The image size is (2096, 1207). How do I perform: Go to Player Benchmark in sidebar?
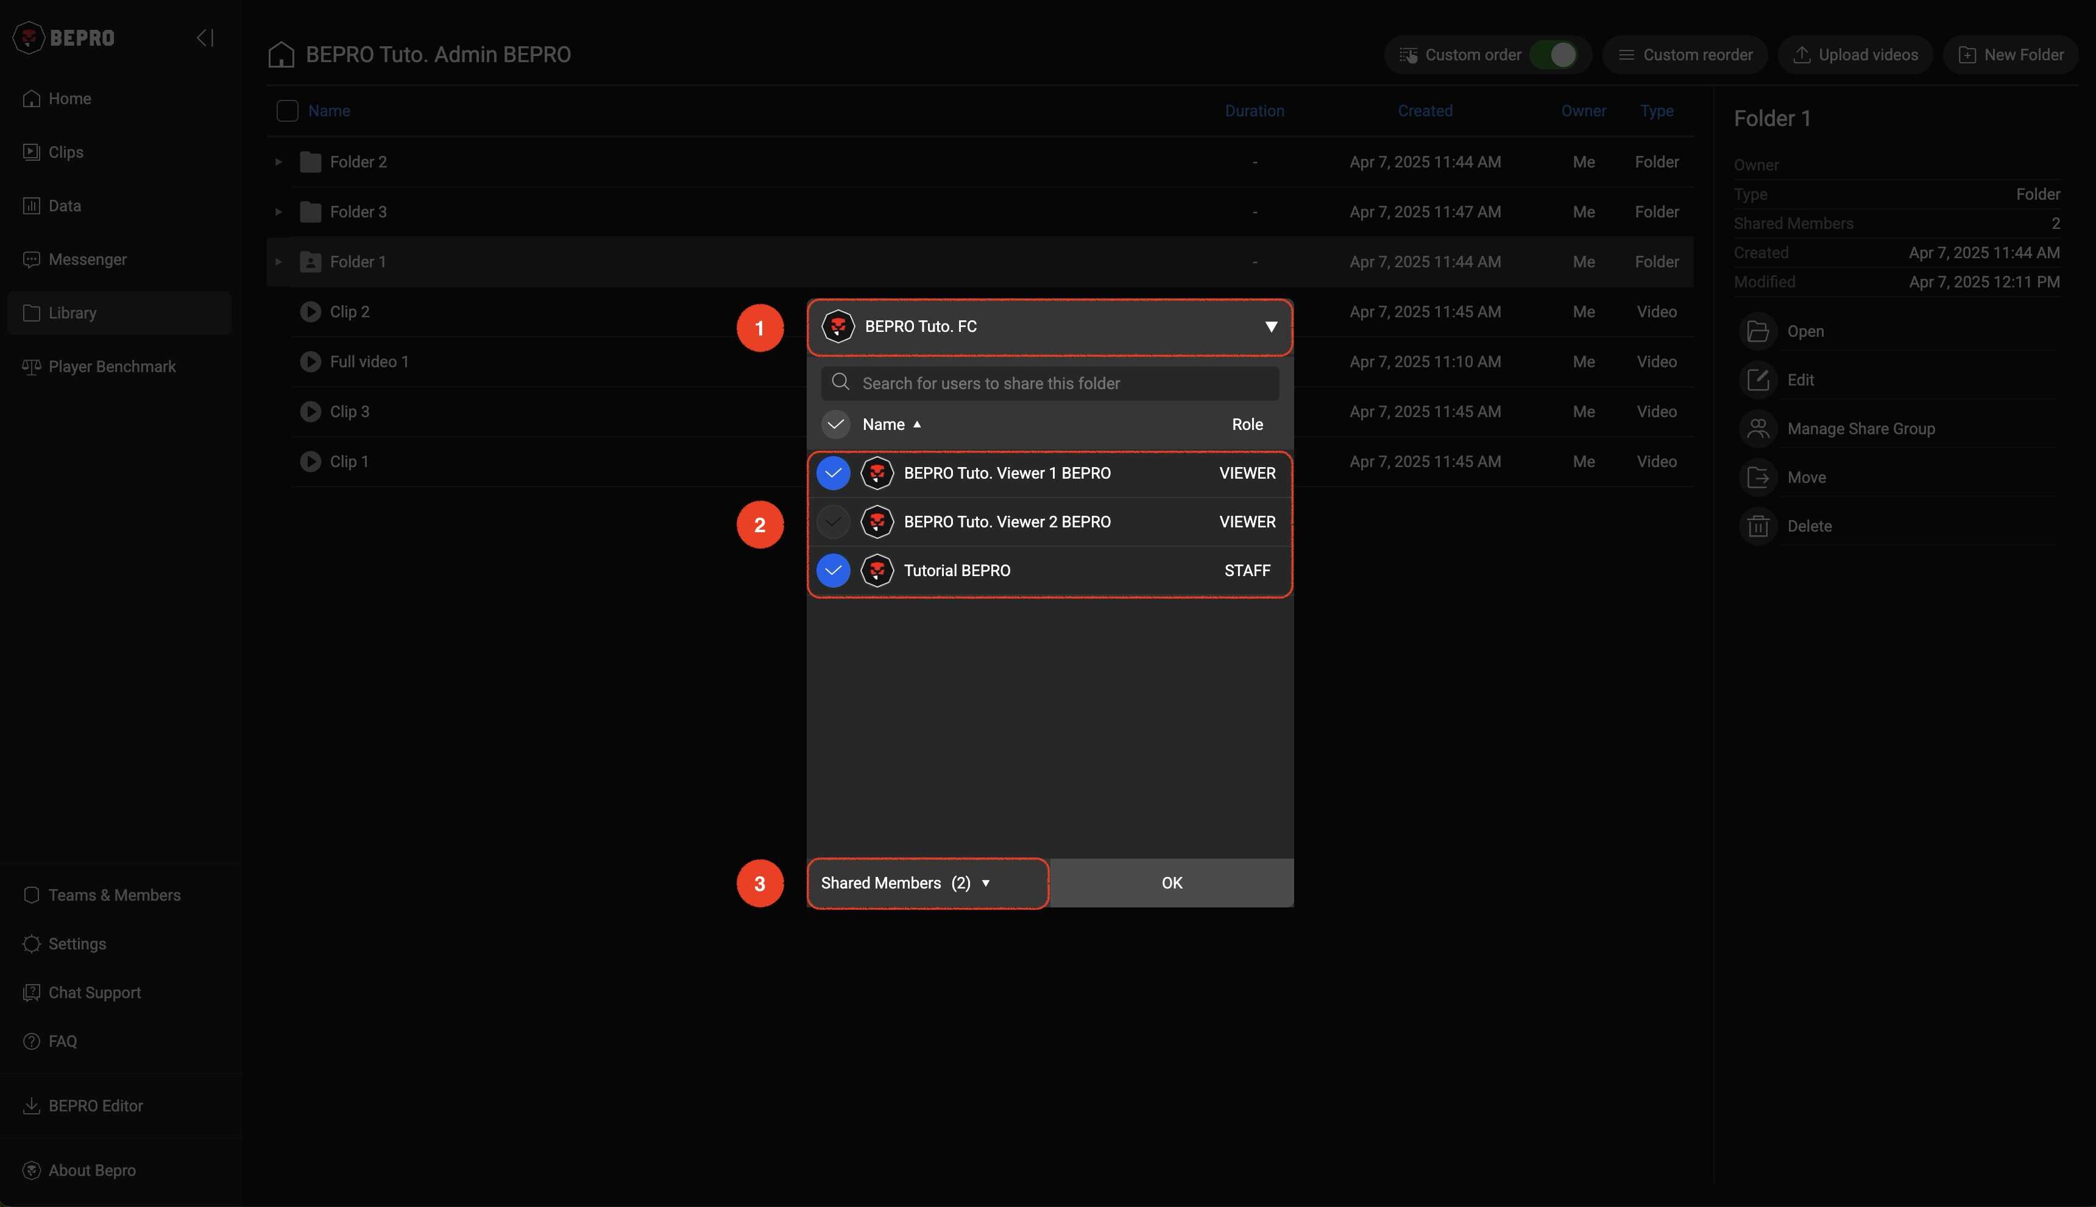coord(112,367)
